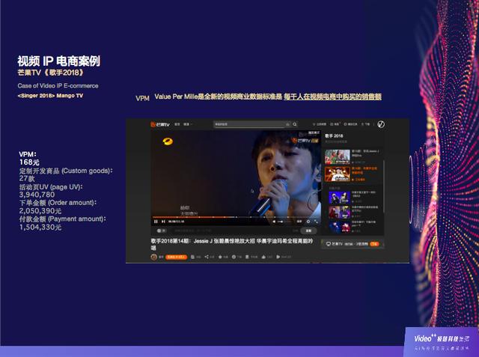Click monitor icon in client banner
Viewport: 479px width, 357px height.
pyautogui.click(x=329, y=244)
